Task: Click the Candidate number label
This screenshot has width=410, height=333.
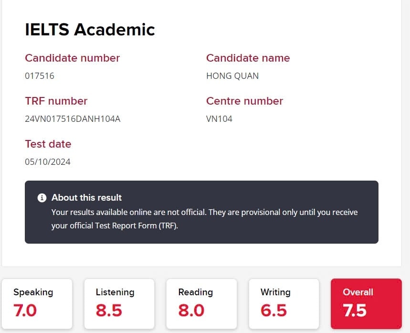Action: click(x=73, y=58)
